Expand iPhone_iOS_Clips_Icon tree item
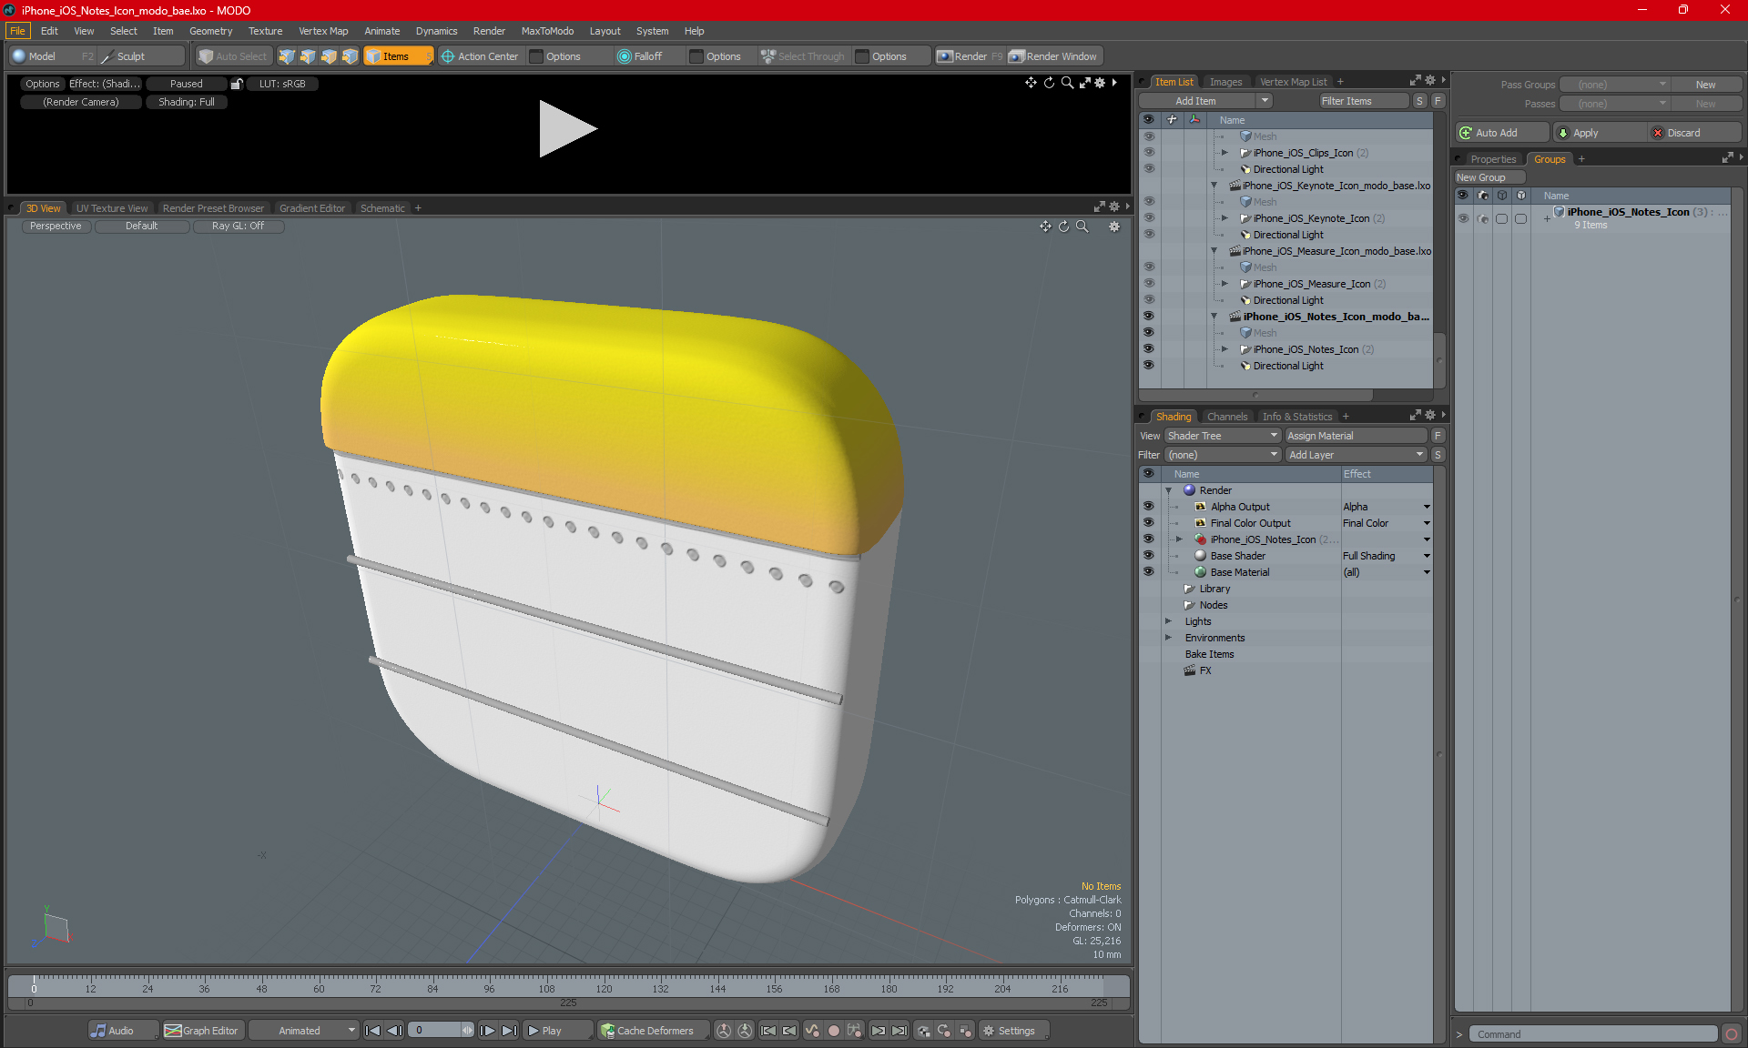The image size is (1748, 1048). [x=1225, y=153]
